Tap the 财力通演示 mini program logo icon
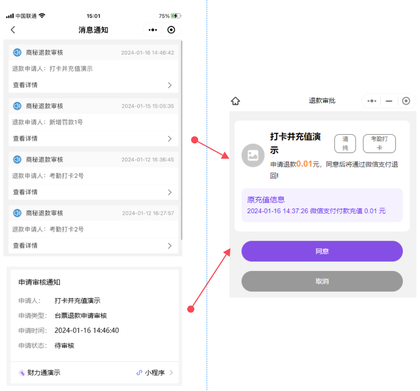This screenshot has height=391, width=420. point(22,372)
